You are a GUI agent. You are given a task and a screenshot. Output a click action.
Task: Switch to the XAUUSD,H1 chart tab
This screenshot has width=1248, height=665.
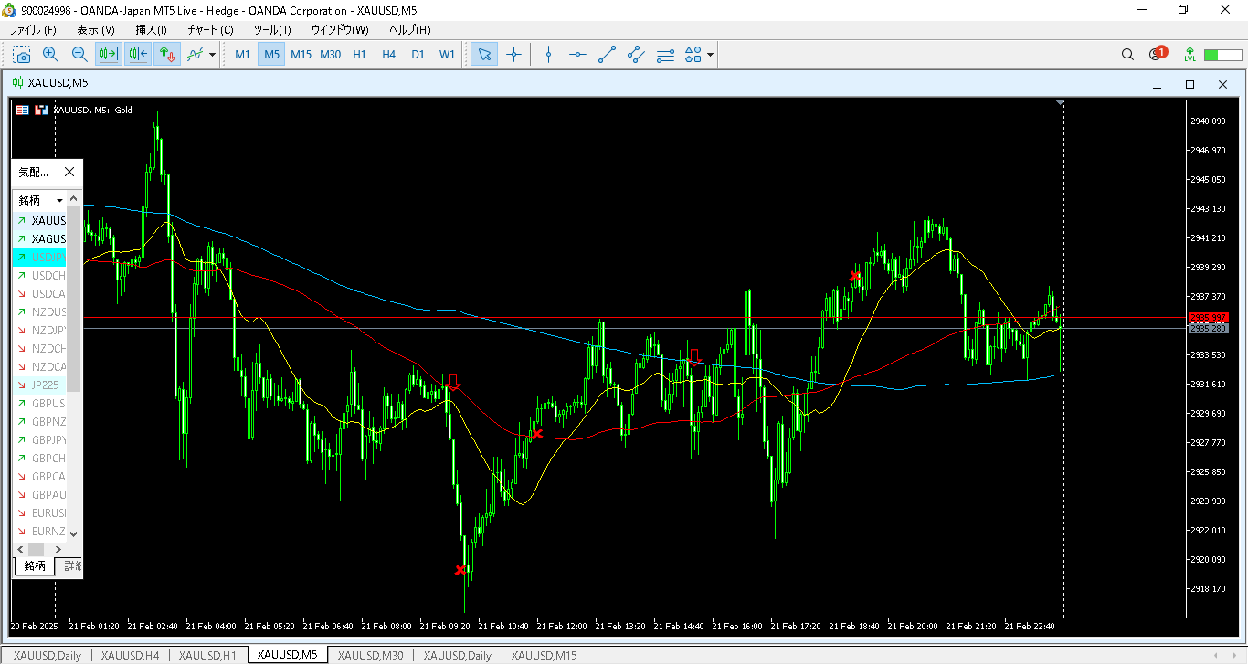click(207, 656)
